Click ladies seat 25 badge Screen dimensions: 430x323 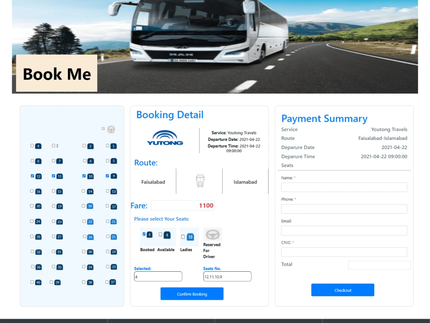coord(114,237)
